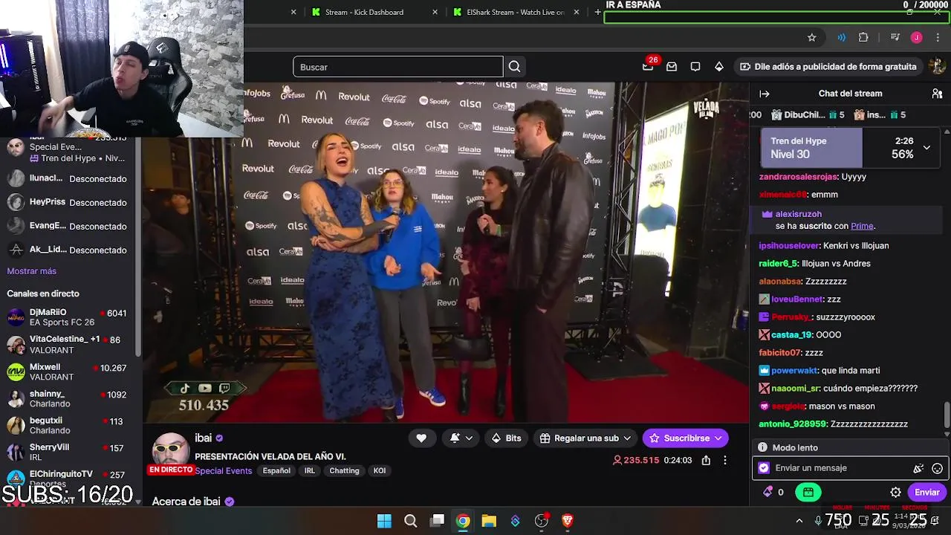Select the KOI tag
The image size is (951, 535).
click(379, 471)
